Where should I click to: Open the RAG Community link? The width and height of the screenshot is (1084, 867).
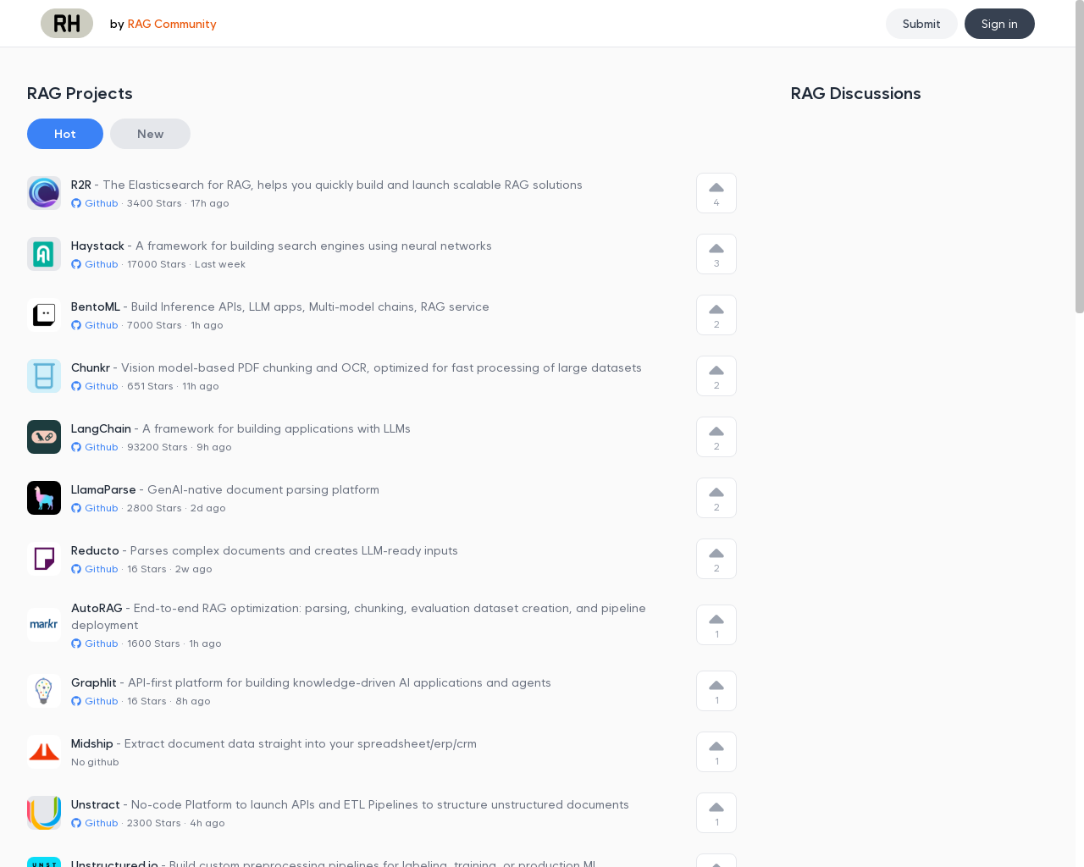pyautogui.click(x=172, y=24)
